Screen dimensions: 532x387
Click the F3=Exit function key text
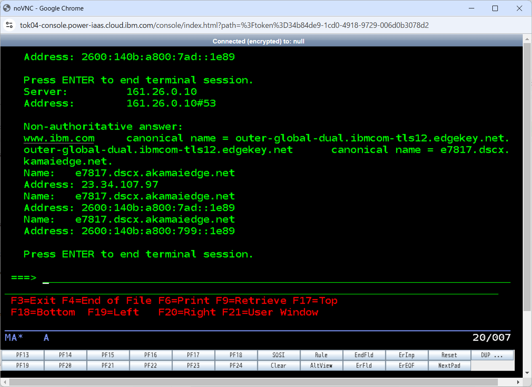click(33, 301)
